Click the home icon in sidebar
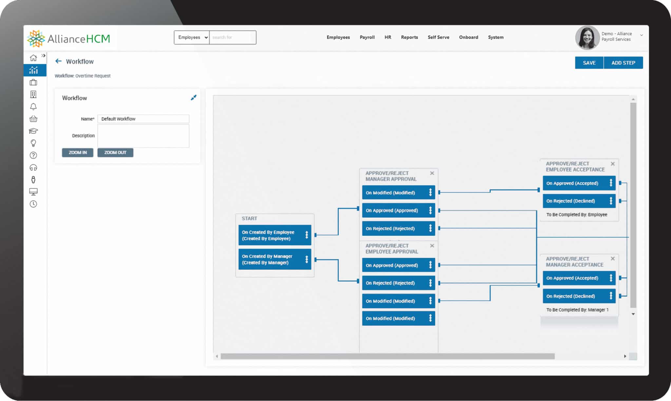Screen dimensions: 671x401 pyautogui.click(x=33, y=58)
